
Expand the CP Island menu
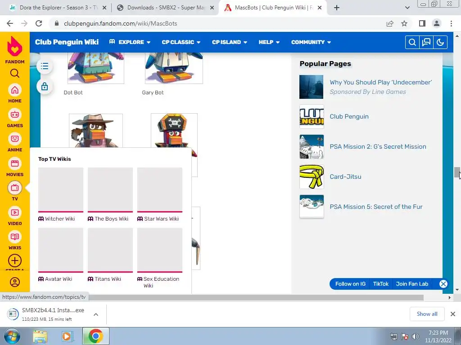(230, 42)
